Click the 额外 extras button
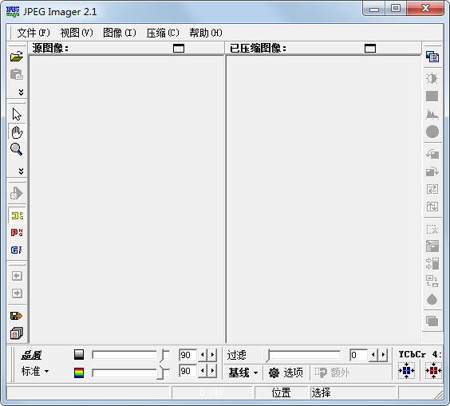This screenshot has width=450, height=406. [332, 372]
